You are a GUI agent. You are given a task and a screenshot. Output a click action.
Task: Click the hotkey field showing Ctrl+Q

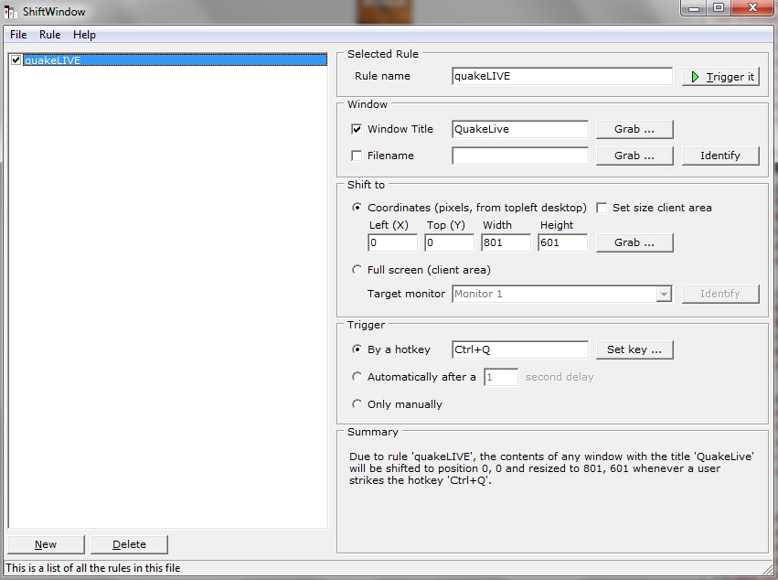click(x=520, y=349)
